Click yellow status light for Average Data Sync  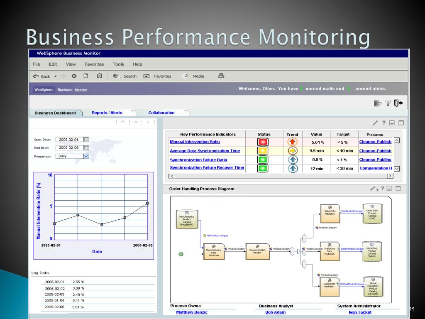click(263, 150)
